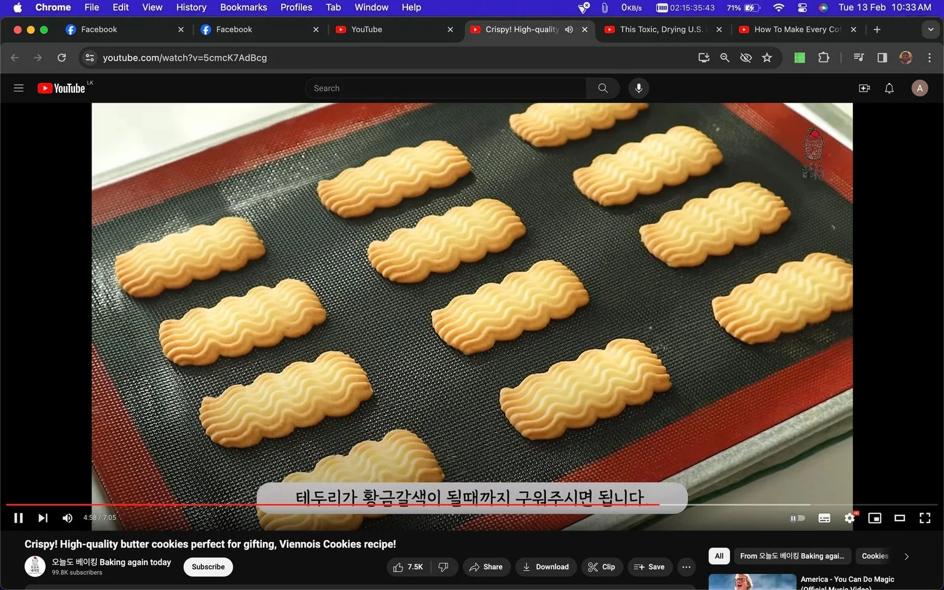Expand the Chrome tab search dropdown
The height and width of the screenshot is (590, 944).
[x=930, y=29]
